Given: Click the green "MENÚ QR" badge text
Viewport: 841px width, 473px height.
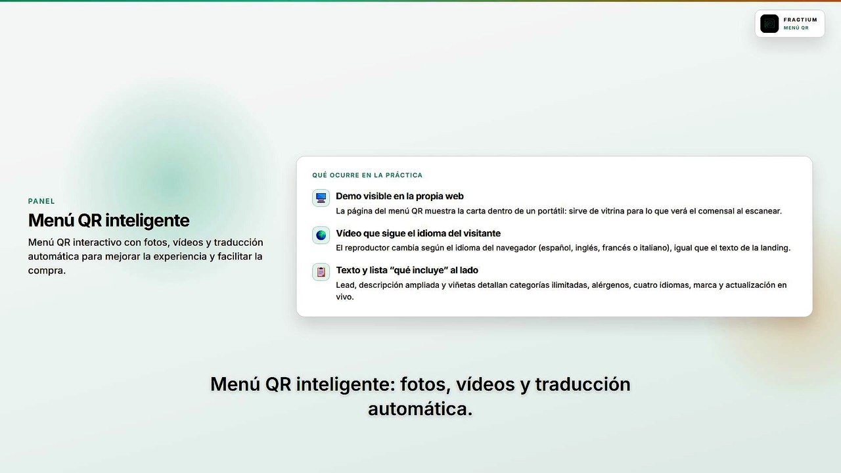Looking at the screenshot, I should (x=796, y=28).
